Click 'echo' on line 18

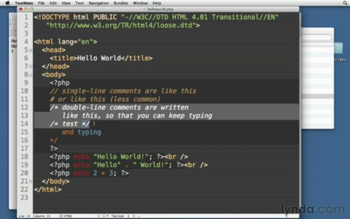tap(81, 157)
